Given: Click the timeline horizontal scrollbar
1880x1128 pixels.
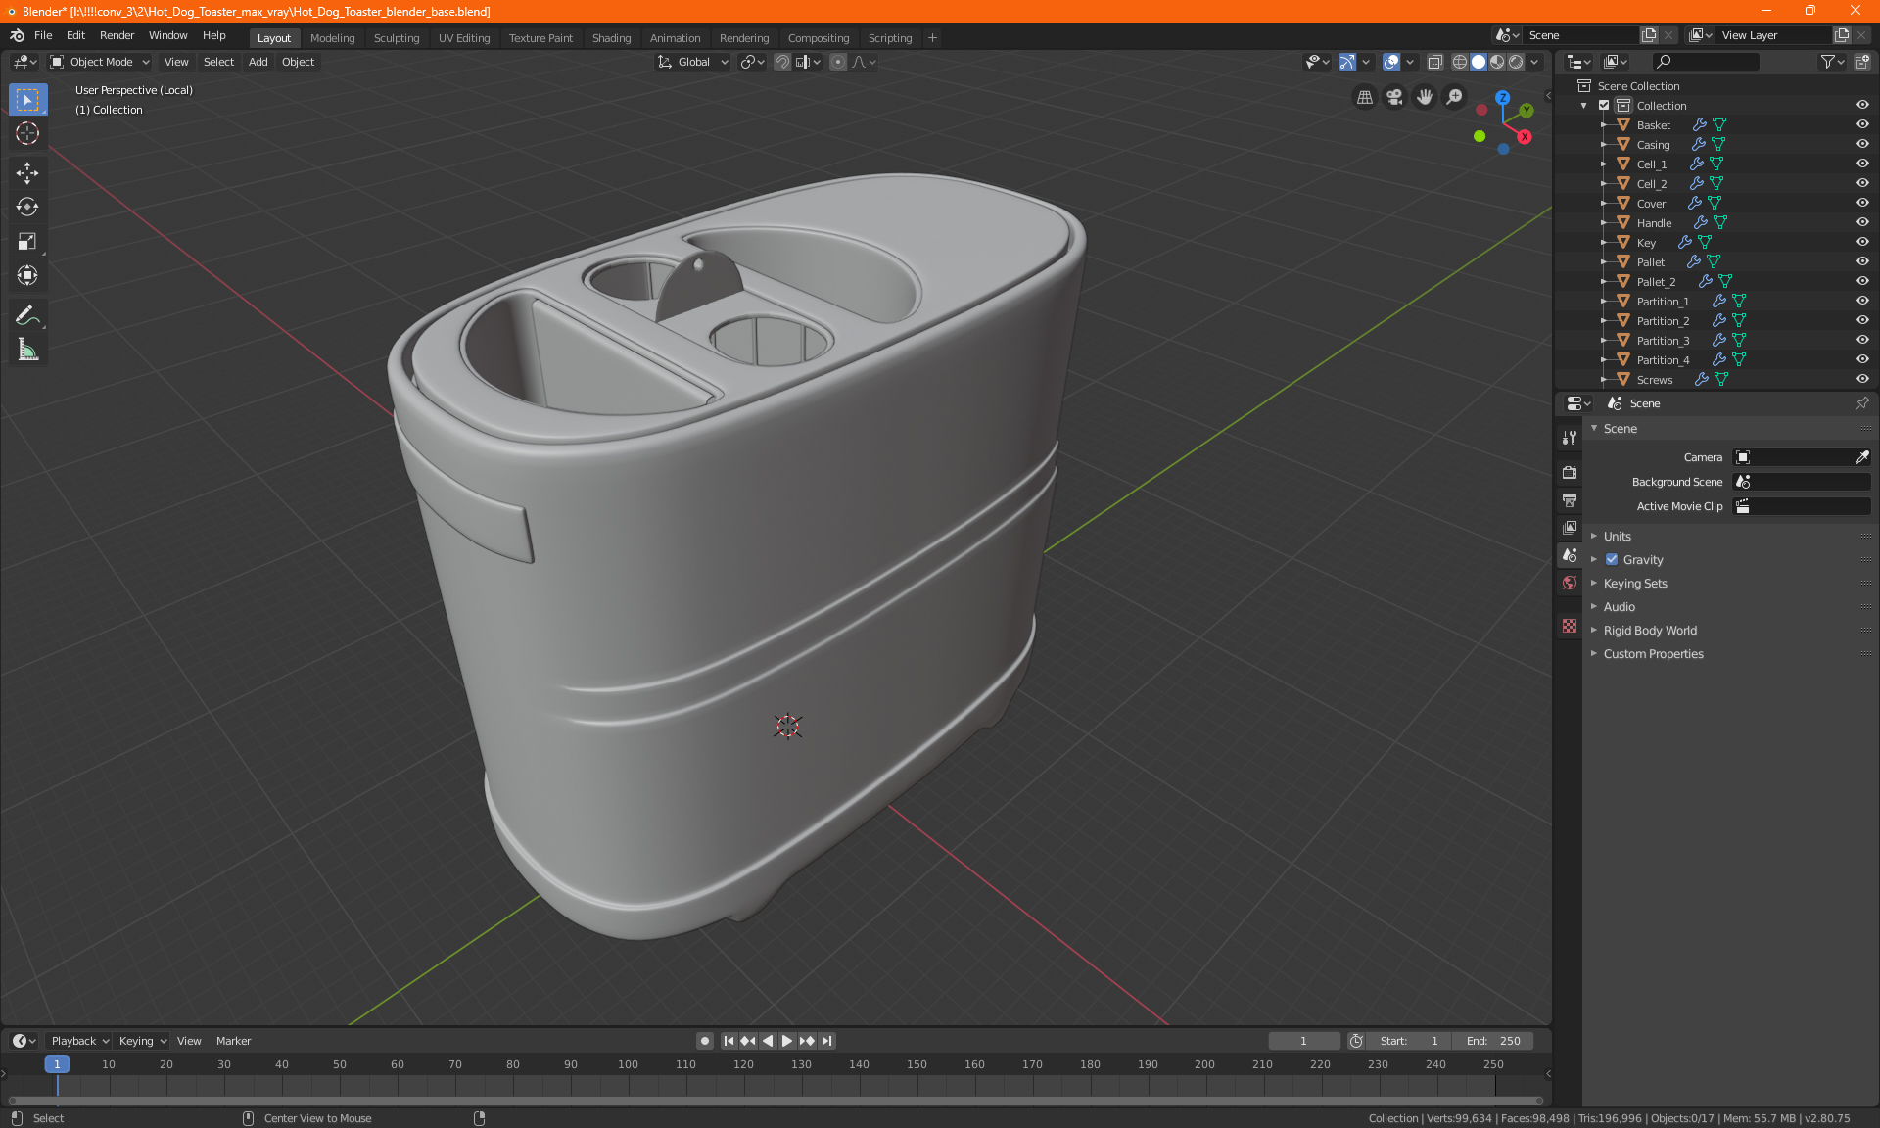Looking at the screenshot, I should pos(774,1101).
